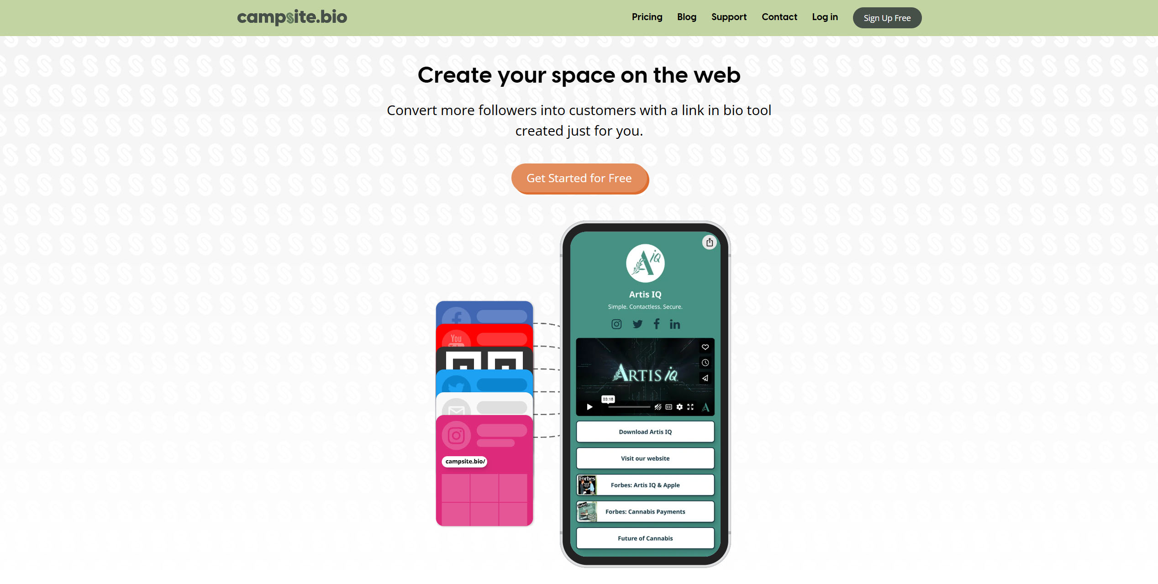Click the LinkedIn icon under Artis IQ
The image size is (1158, 584).
pyautogui.click(x=675, y=324)
